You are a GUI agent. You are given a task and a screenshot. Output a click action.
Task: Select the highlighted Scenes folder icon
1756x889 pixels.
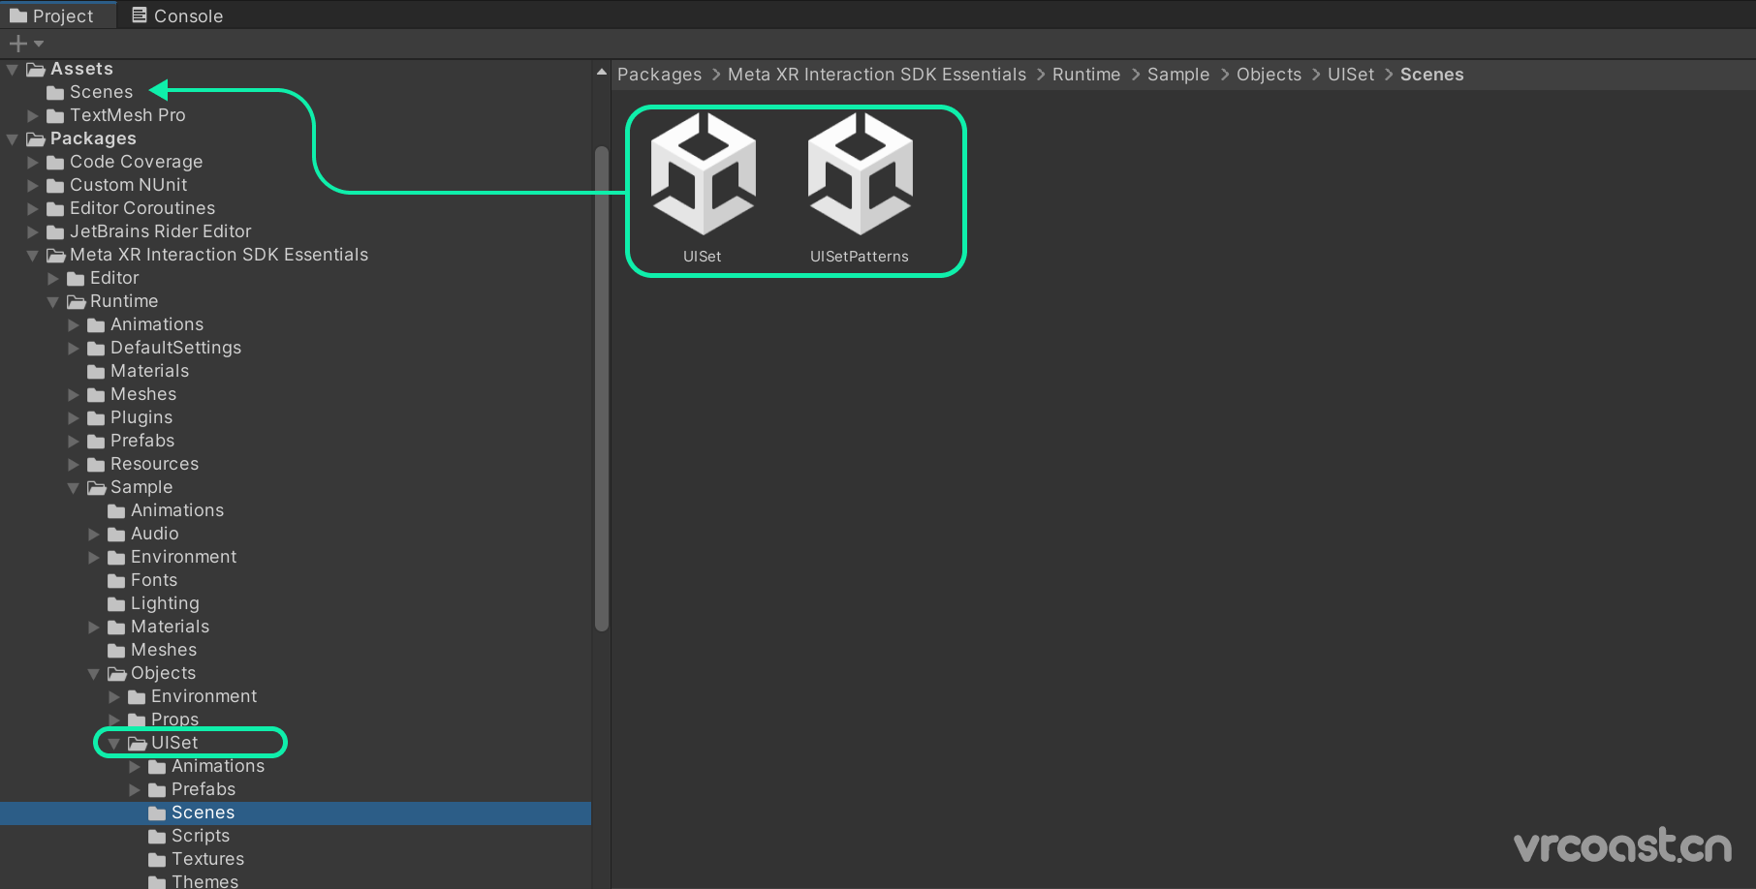158,813
